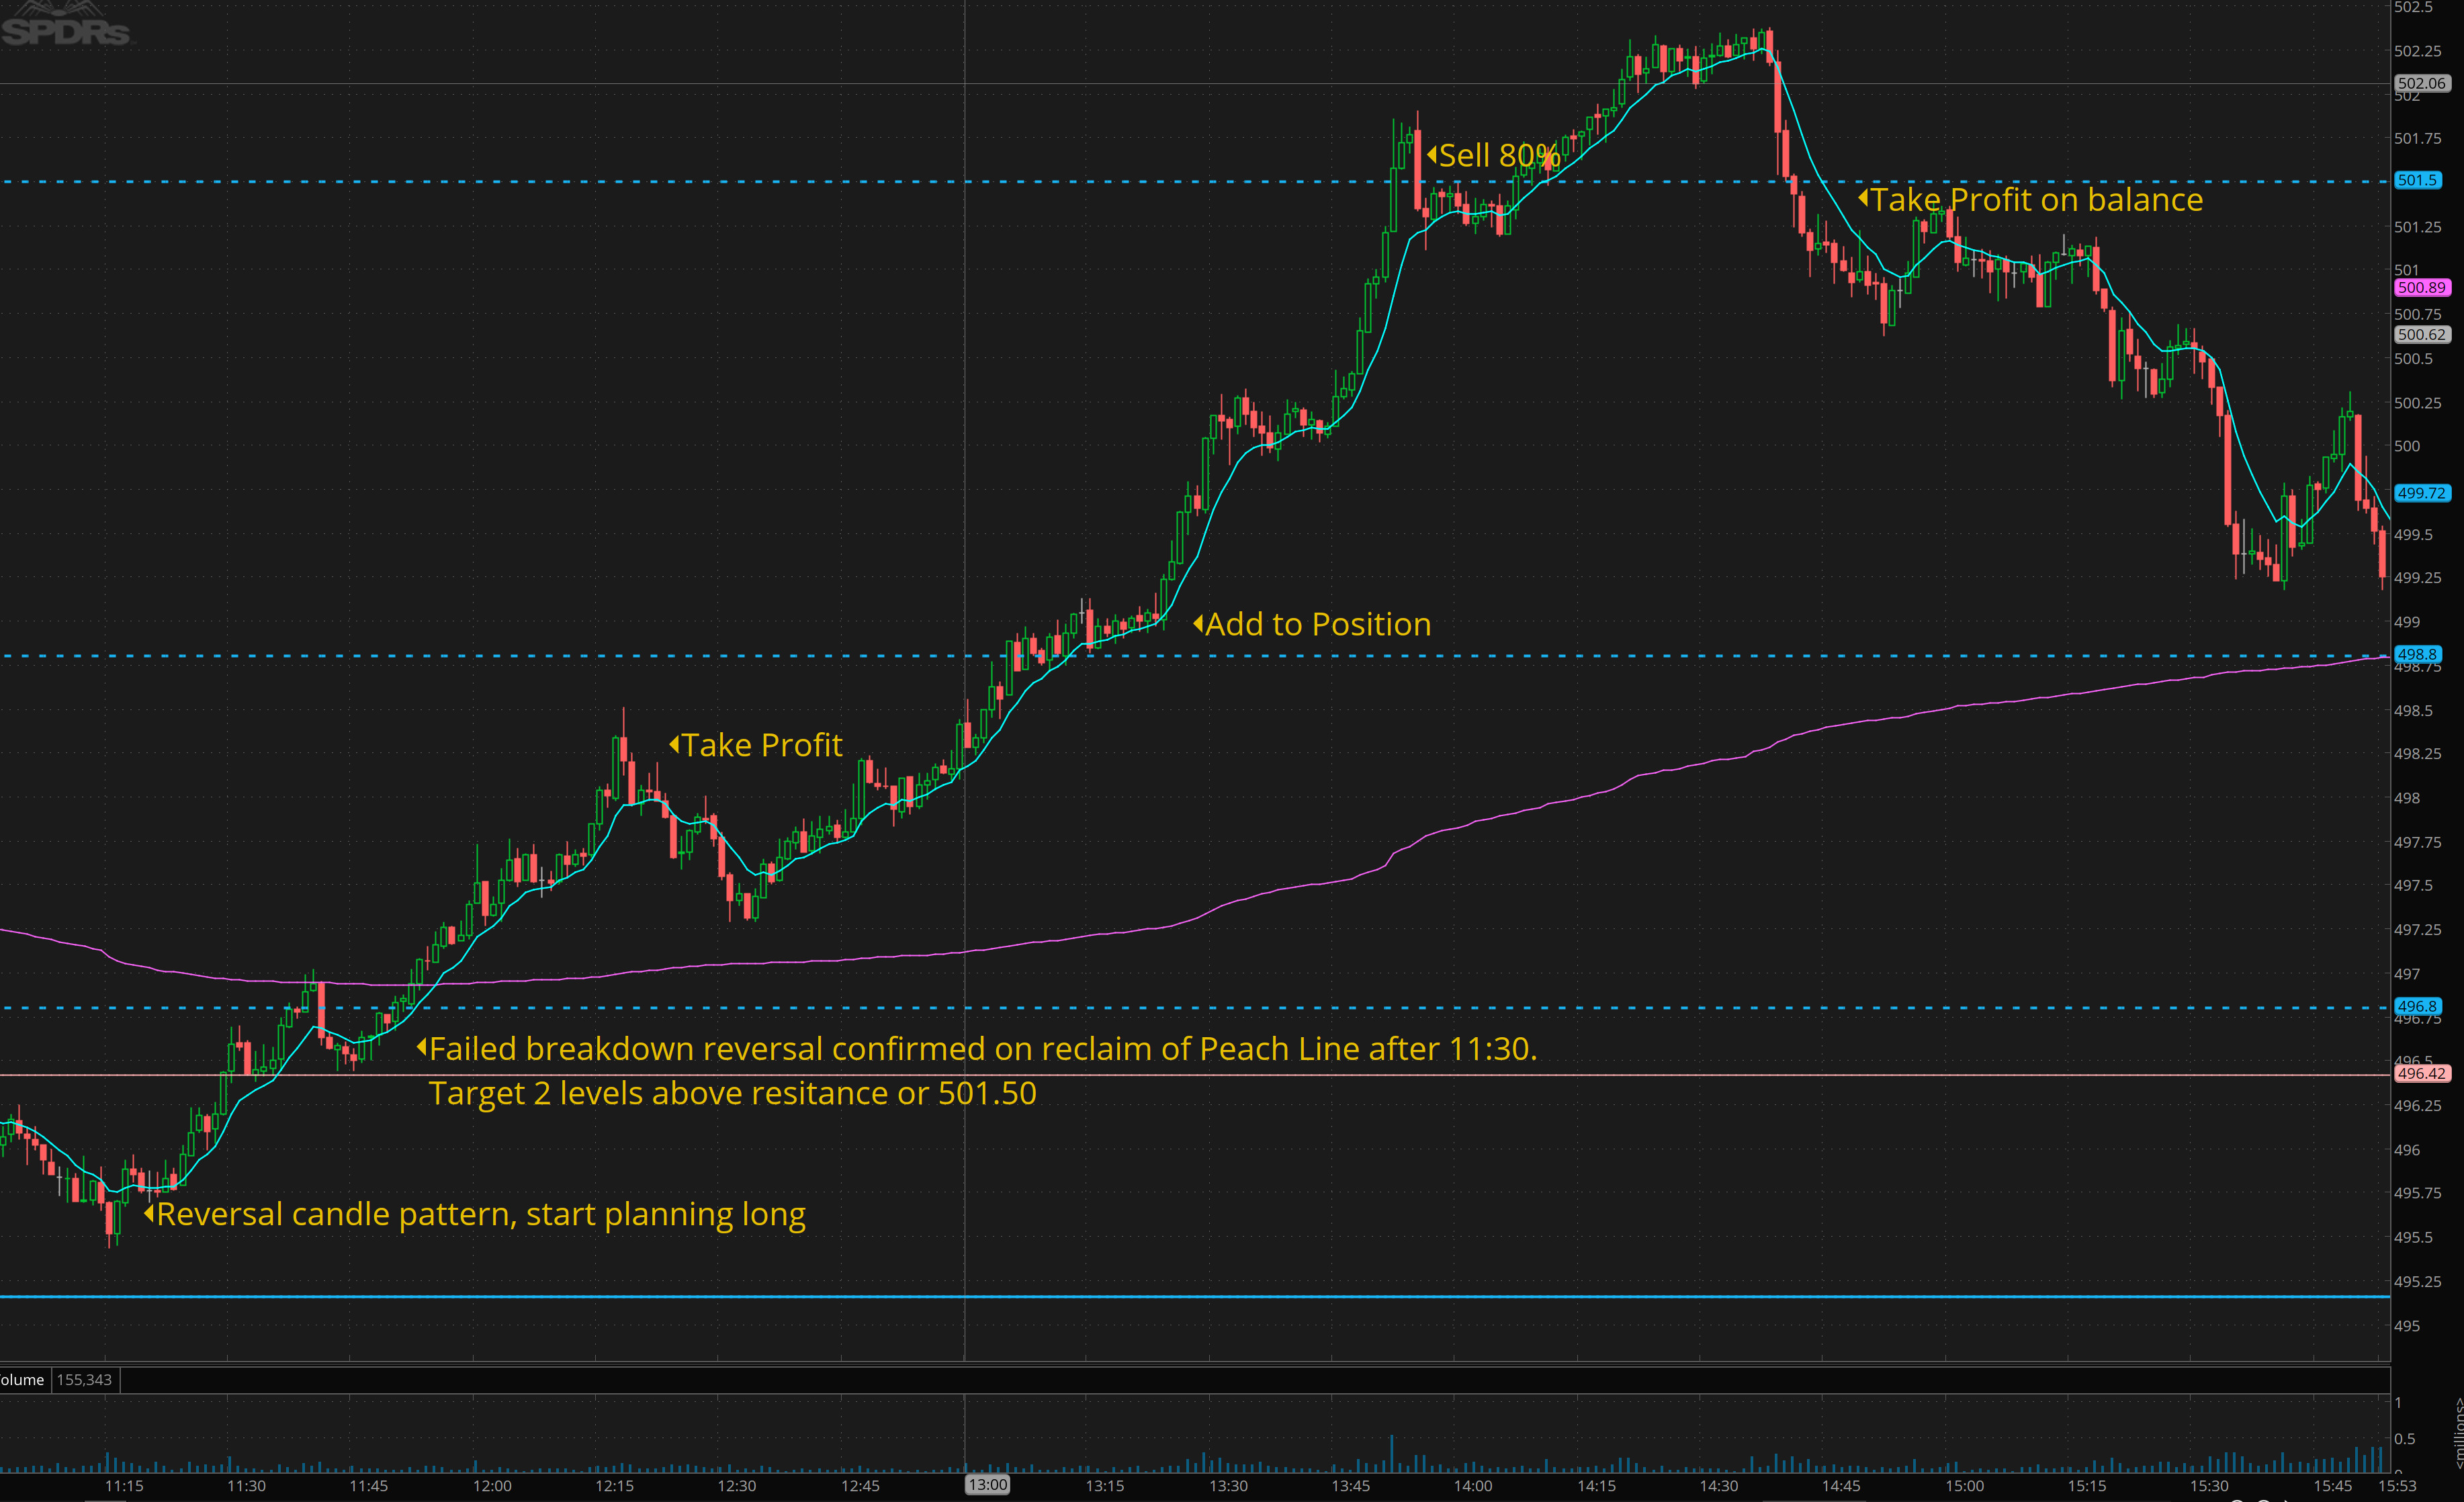
Task: Click the Volume study label
Action: click(22, 1380)
